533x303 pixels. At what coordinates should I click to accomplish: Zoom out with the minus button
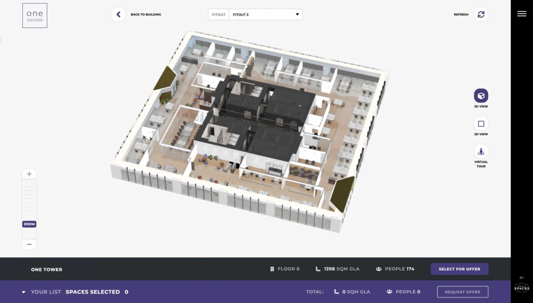[29, 244]
